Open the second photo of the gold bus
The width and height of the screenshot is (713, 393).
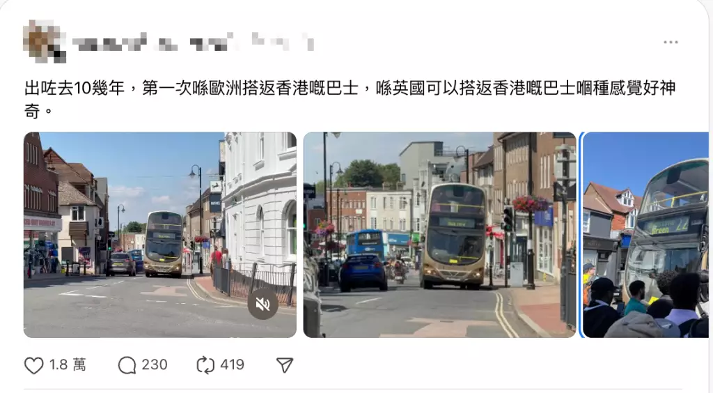pos(440,235)
